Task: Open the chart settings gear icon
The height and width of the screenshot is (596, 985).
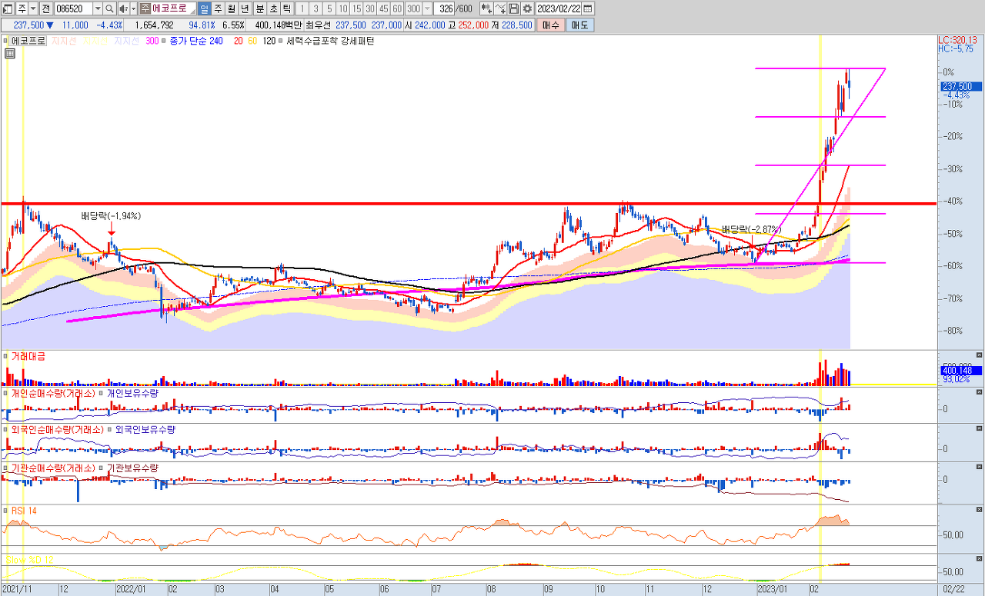Action: point(527,8)
